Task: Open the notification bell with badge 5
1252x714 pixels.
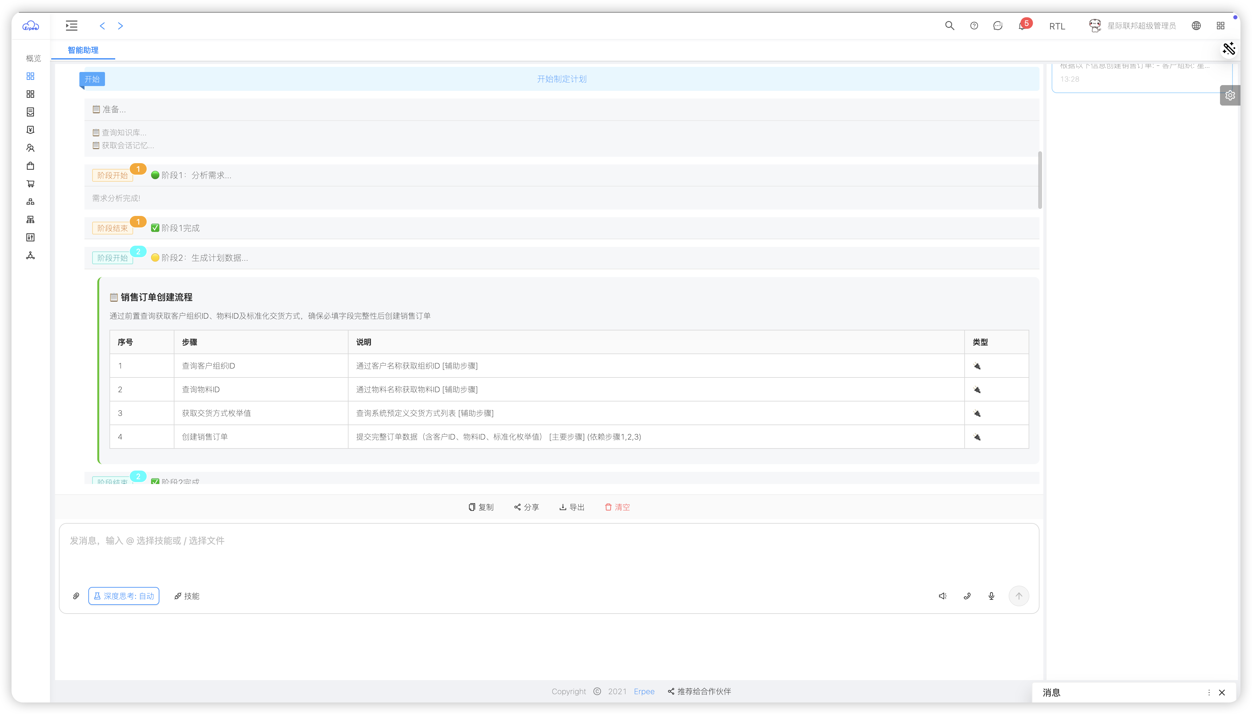Action: point(1022,26)
